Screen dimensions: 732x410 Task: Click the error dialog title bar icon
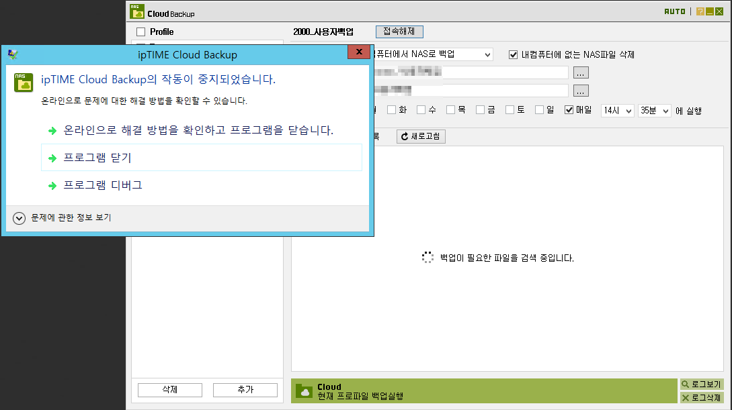(x=13, y=54)
